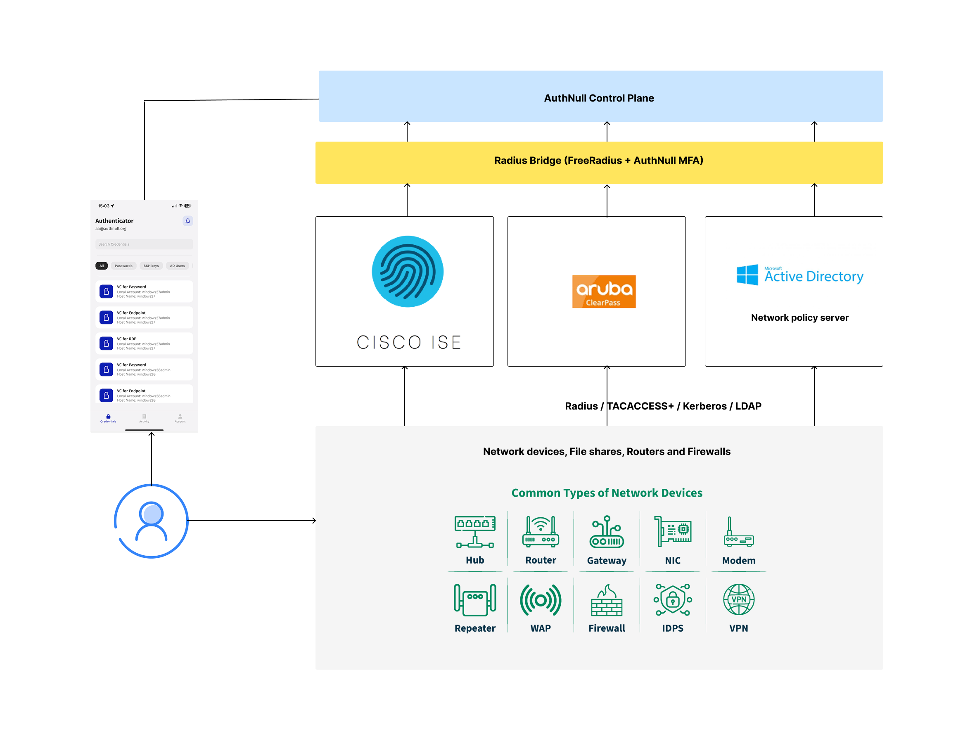Select the AD Users filter chip
Viewport: 970px width, 739px height.
(177, 266)
